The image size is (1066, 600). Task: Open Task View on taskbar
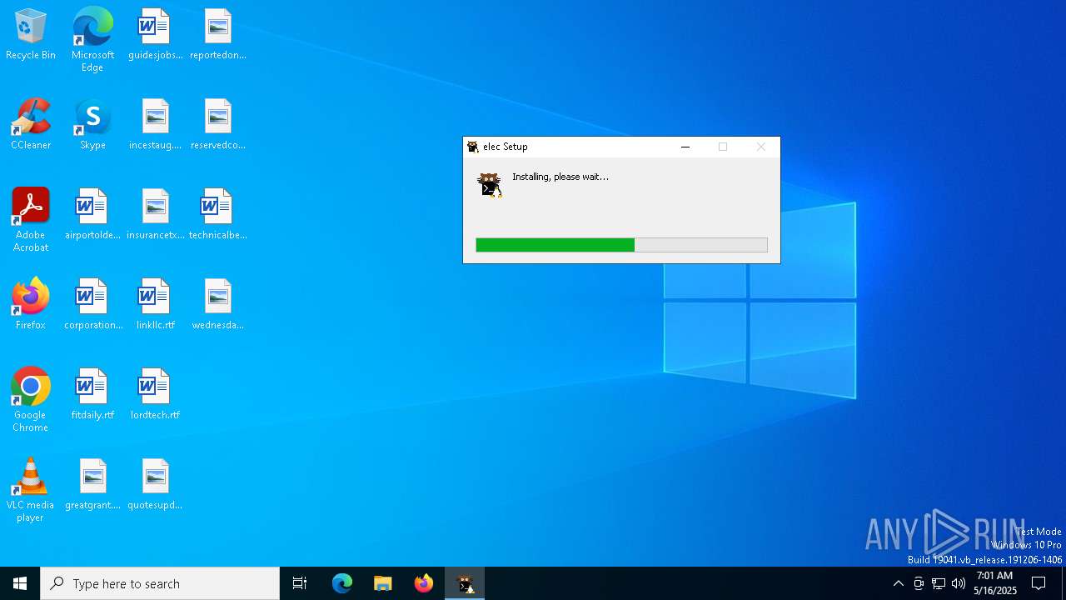click(300, 583)
